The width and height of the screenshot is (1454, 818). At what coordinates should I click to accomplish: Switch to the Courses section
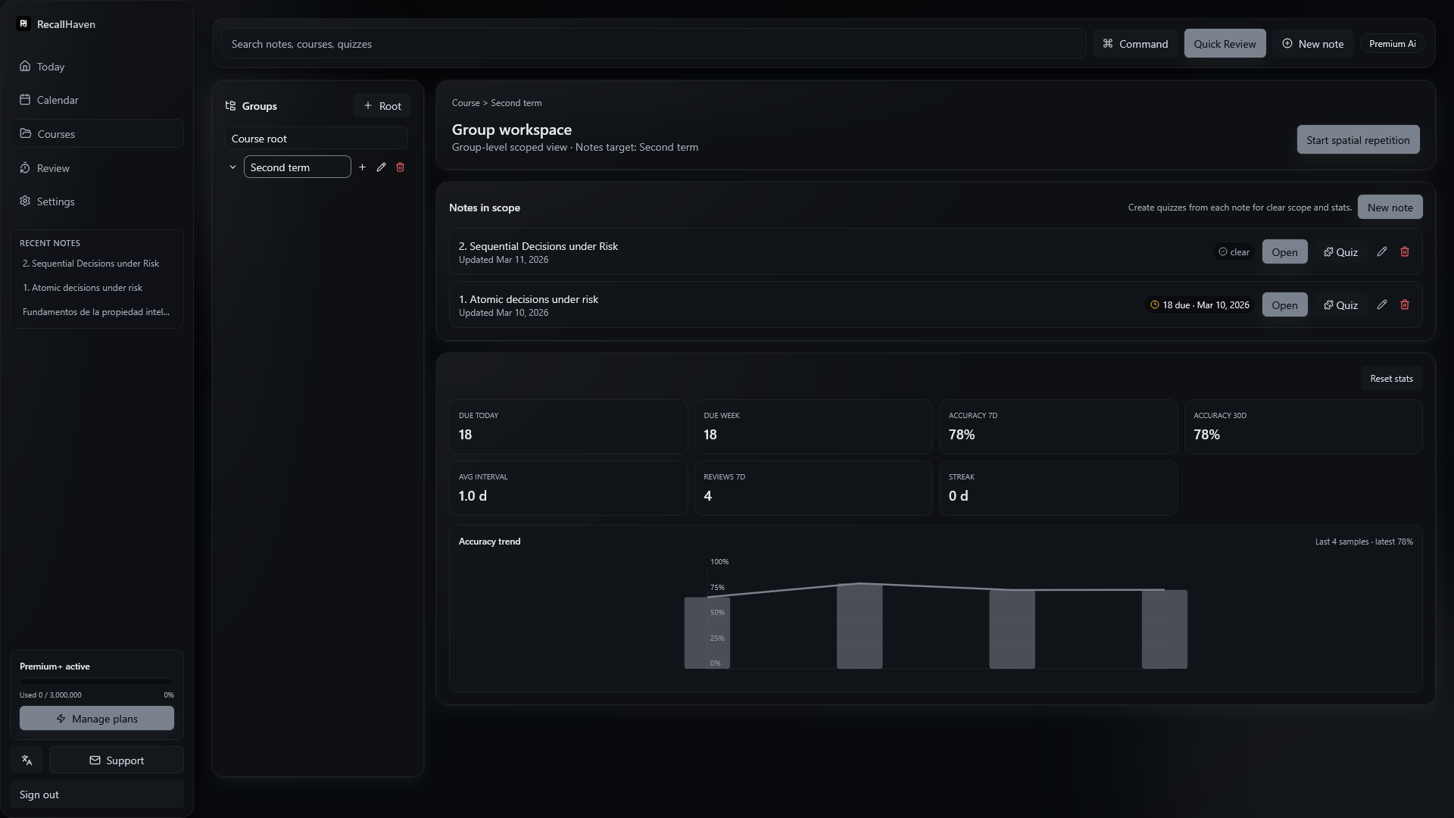click(x=55, y=133)
